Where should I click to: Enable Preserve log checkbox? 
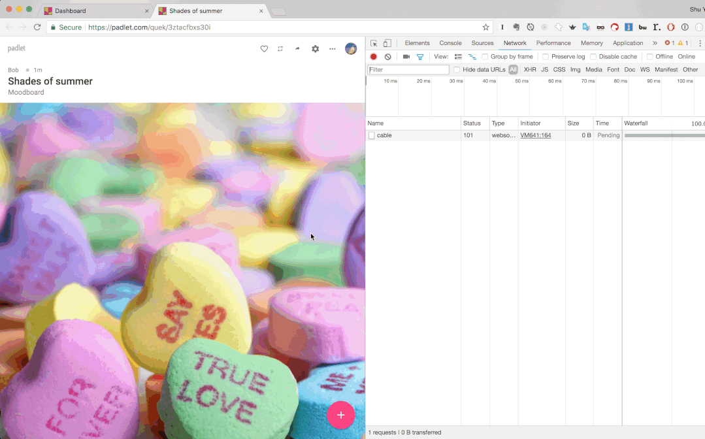(546, 57)
